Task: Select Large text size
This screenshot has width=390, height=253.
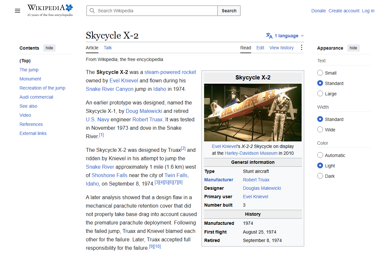Action: point(320,94)
